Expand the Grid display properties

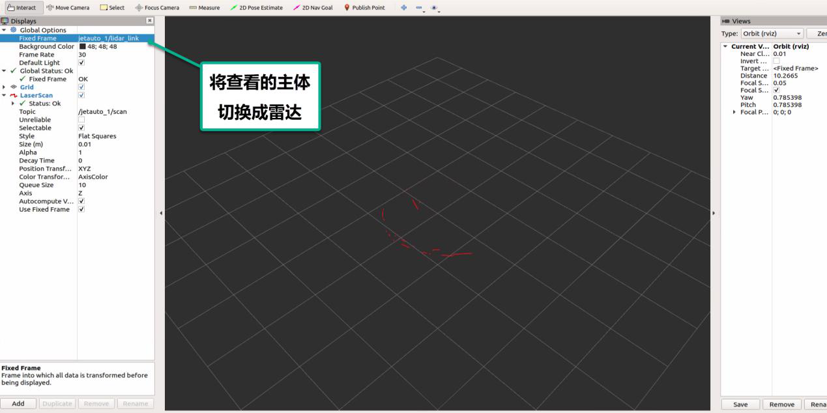(x=5, y=87)
